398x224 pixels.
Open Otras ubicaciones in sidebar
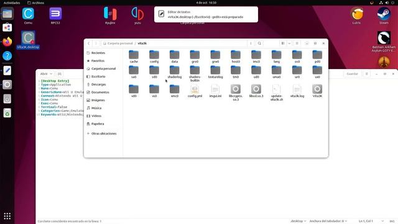click(x=103, y=133)
